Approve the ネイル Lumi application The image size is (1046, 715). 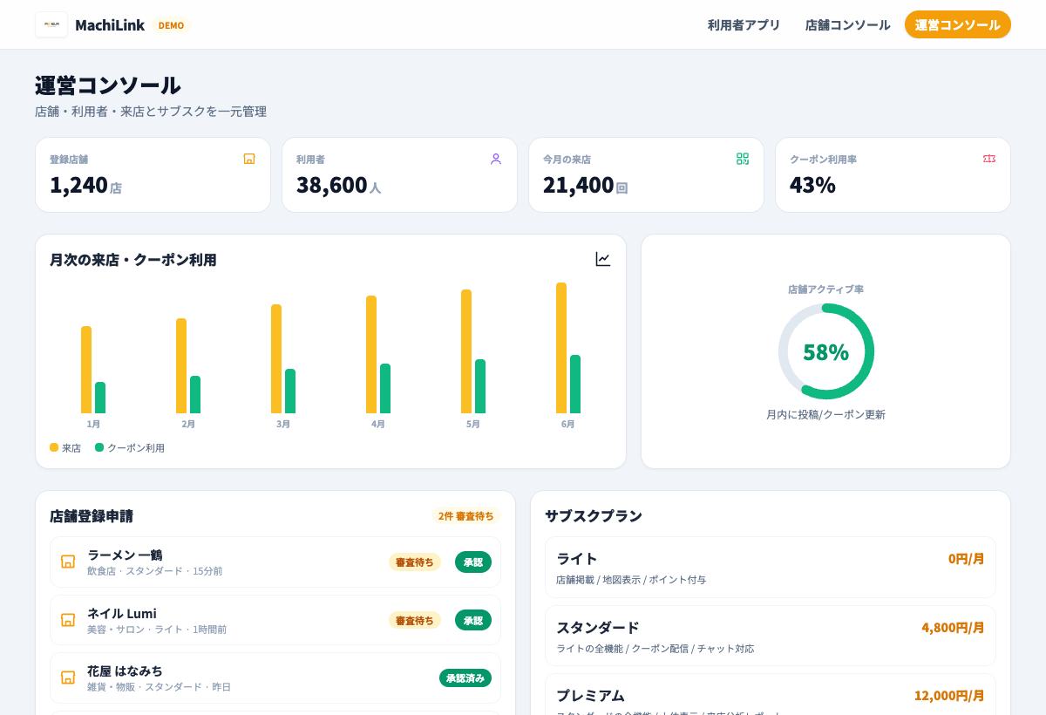click(x=473, y=620)
